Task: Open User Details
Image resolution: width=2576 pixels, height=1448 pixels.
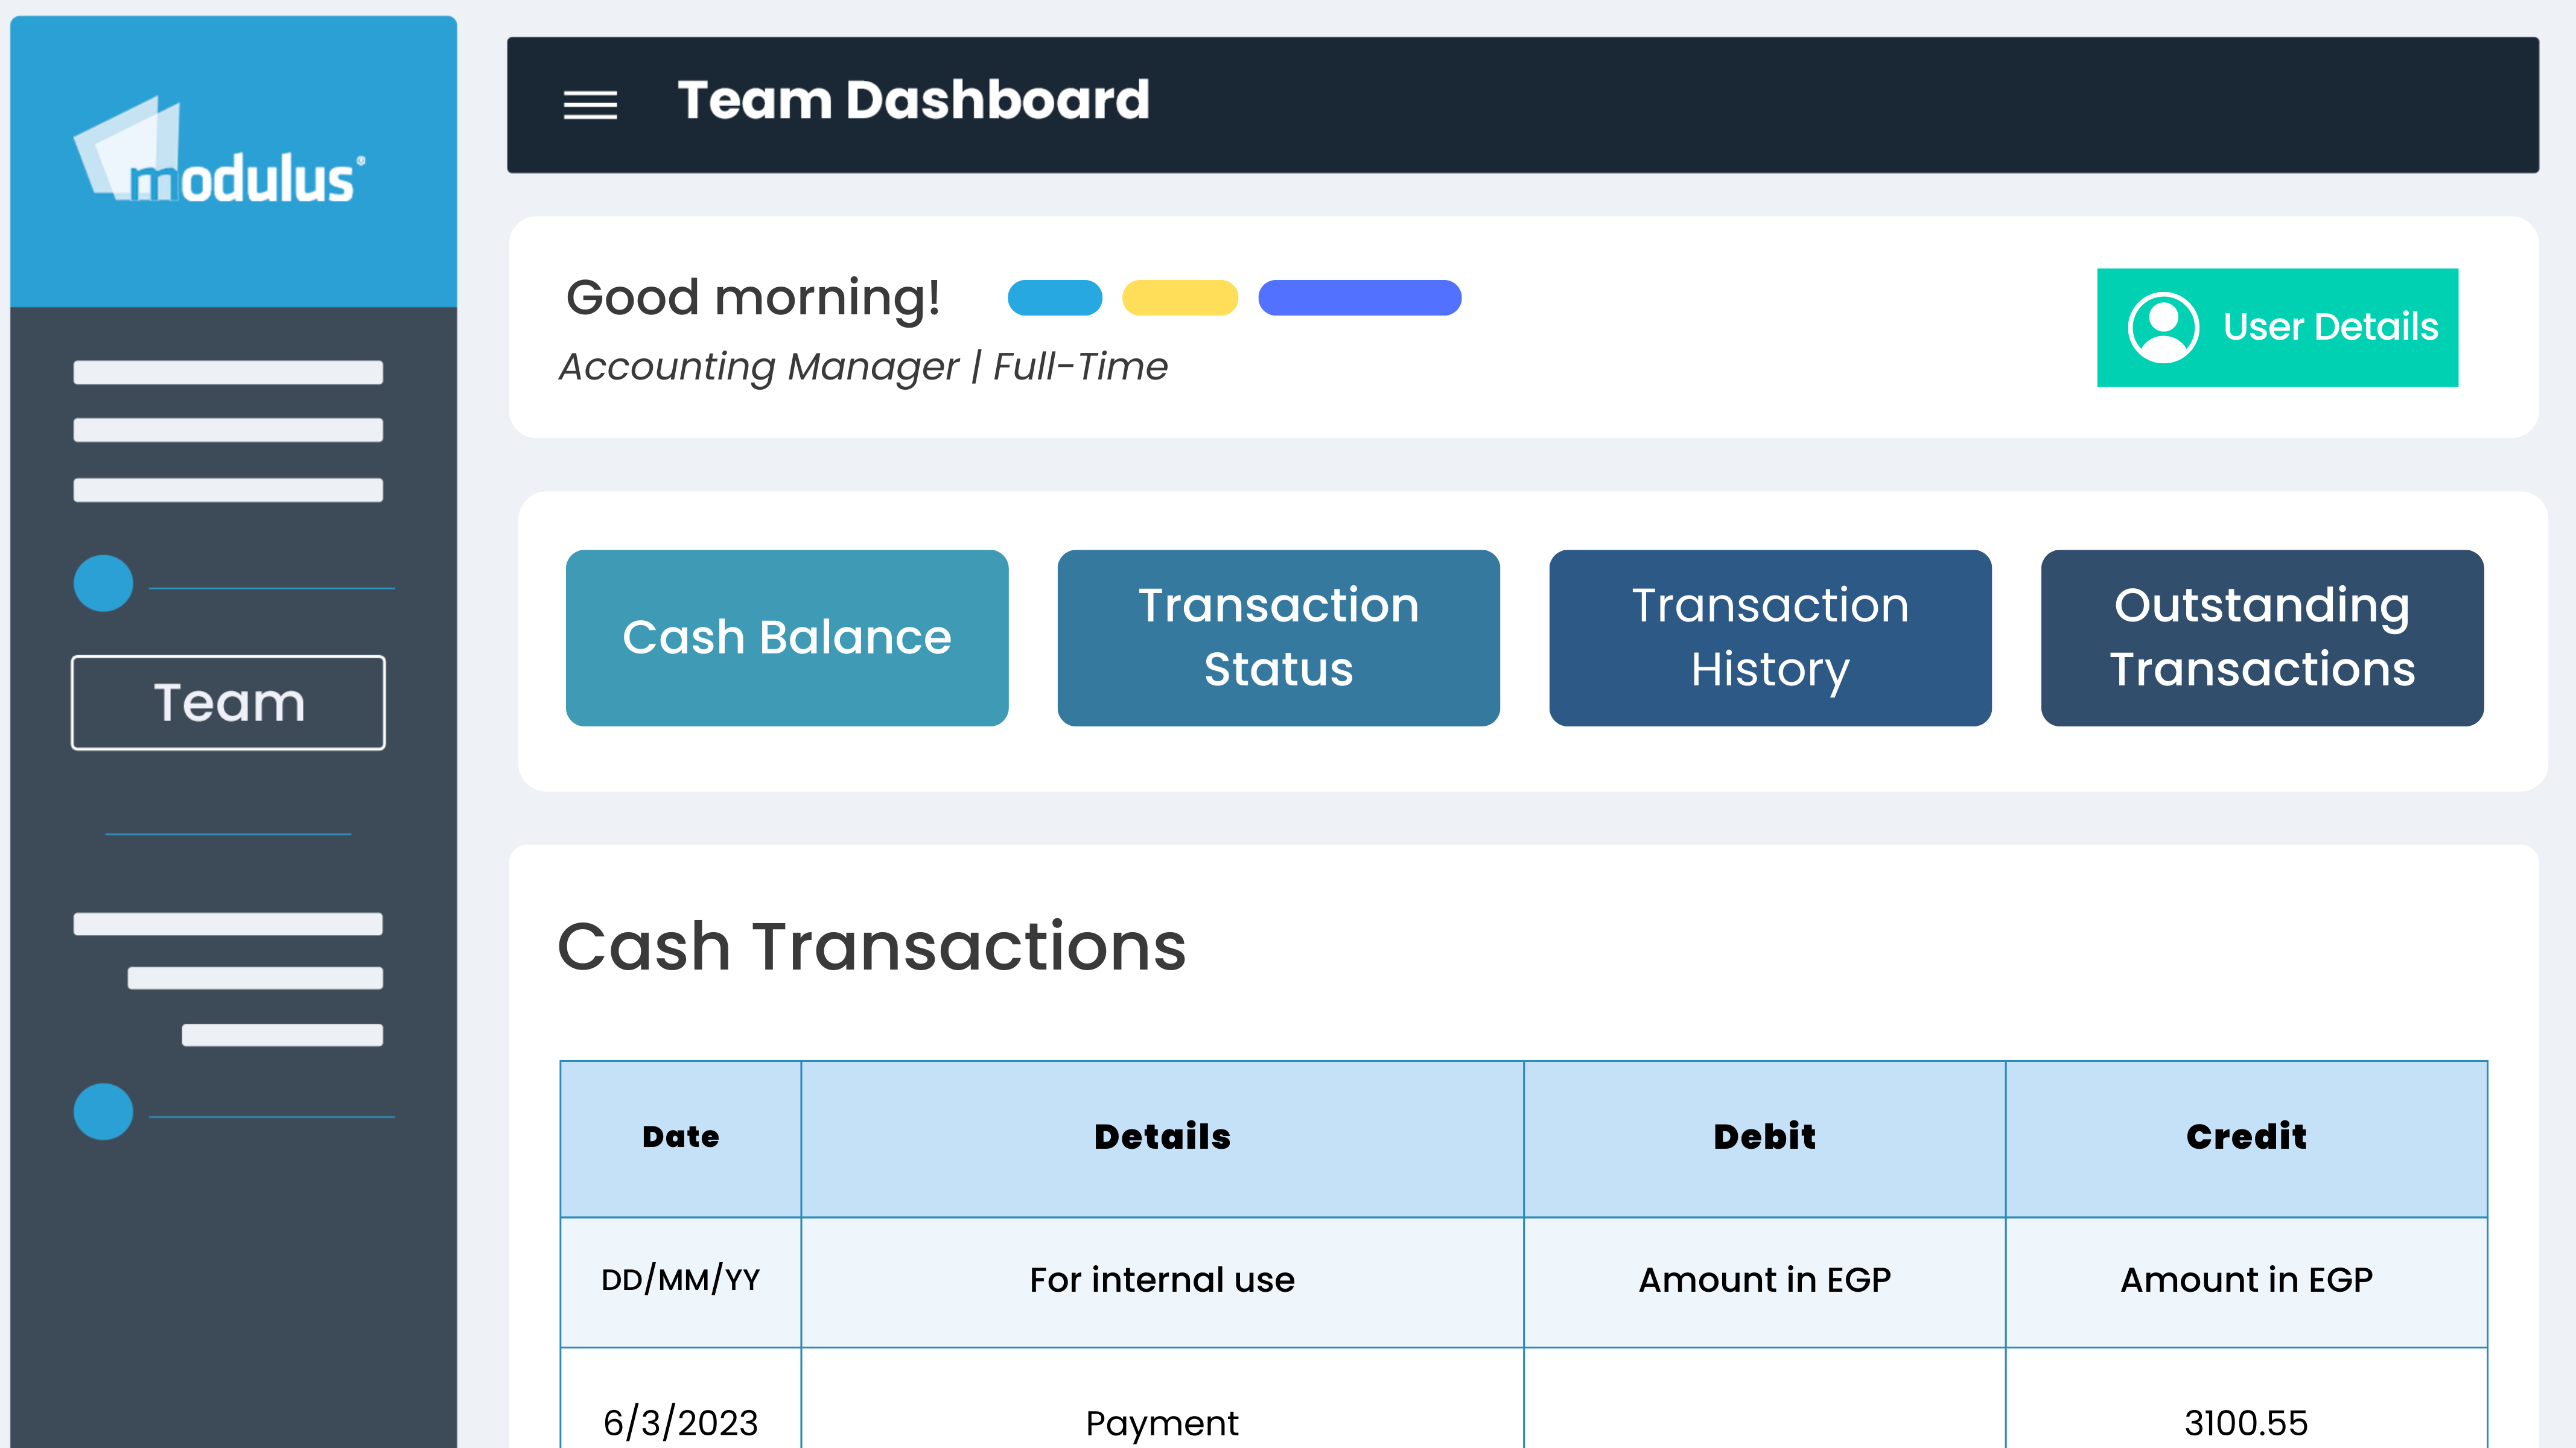Action: point(2277,327)
